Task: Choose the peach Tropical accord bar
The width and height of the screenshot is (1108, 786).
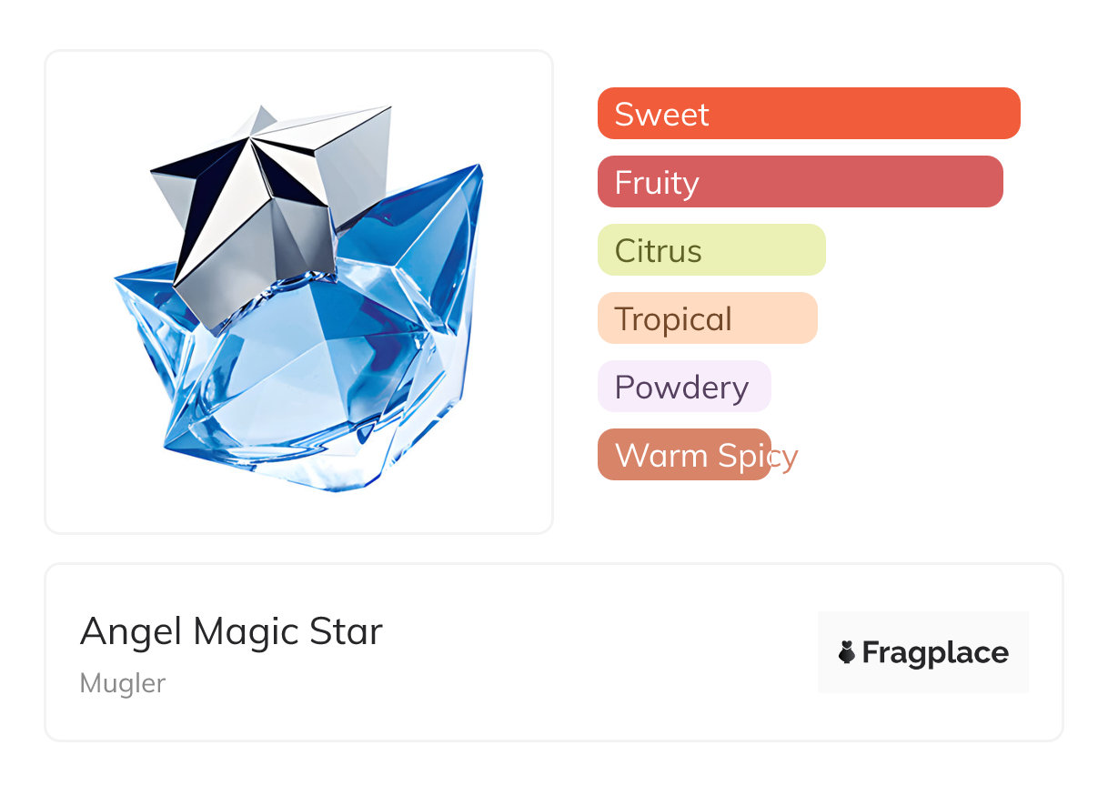Action: coord(773,318)
